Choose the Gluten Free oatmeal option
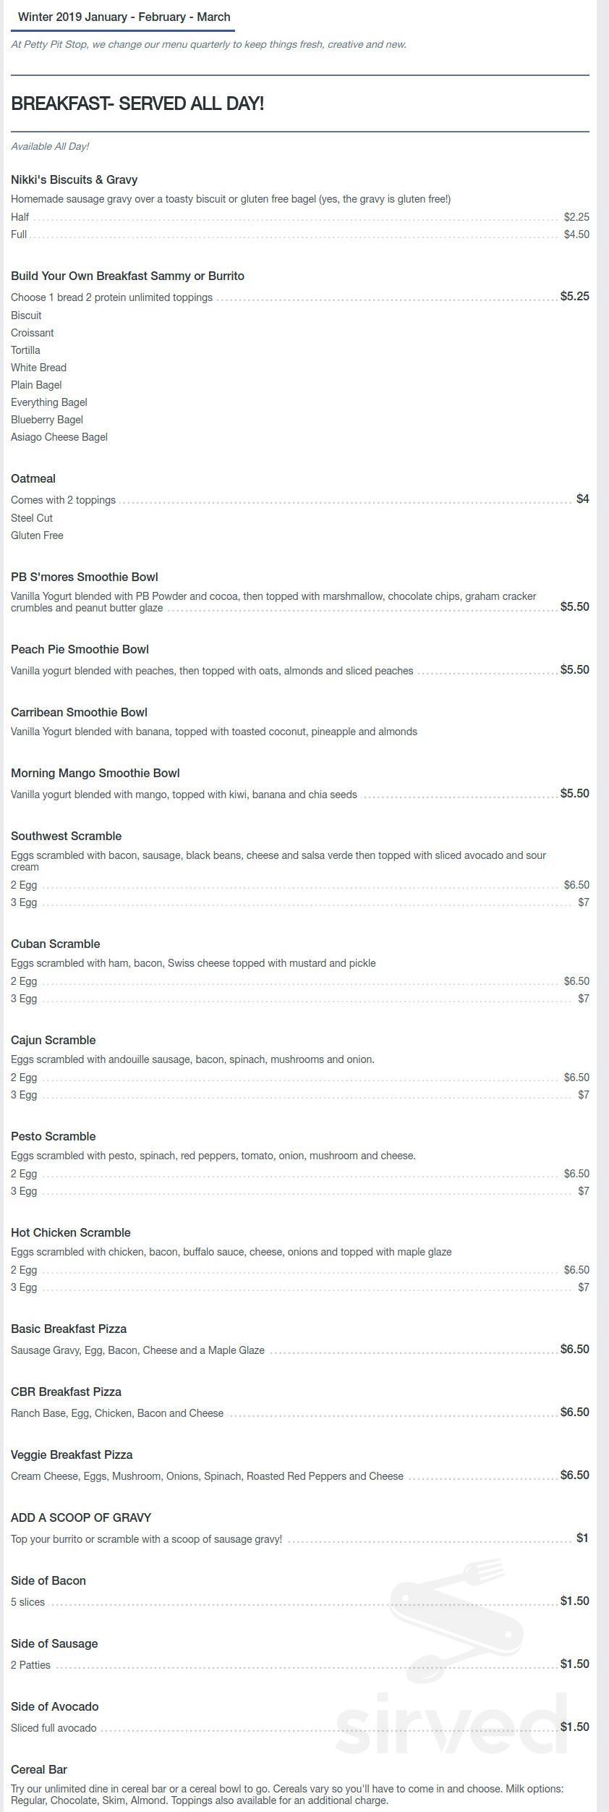 pos(37,535)
